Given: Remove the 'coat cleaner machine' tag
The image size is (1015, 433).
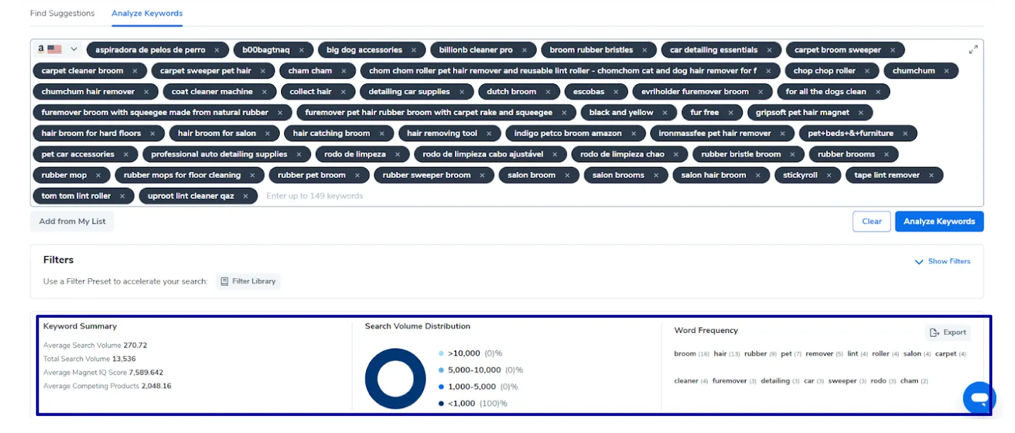Looking at the screenshot, I should click(x=265, y=92).
